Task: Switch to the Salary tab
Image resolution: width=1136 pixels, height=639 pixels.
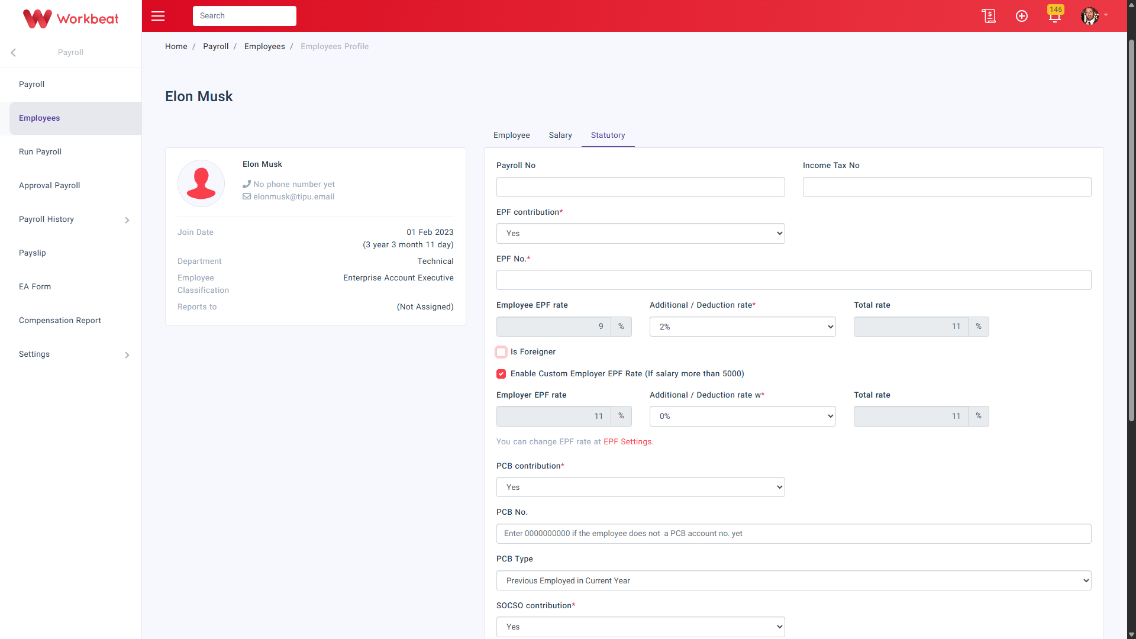Action: point(560,135)
